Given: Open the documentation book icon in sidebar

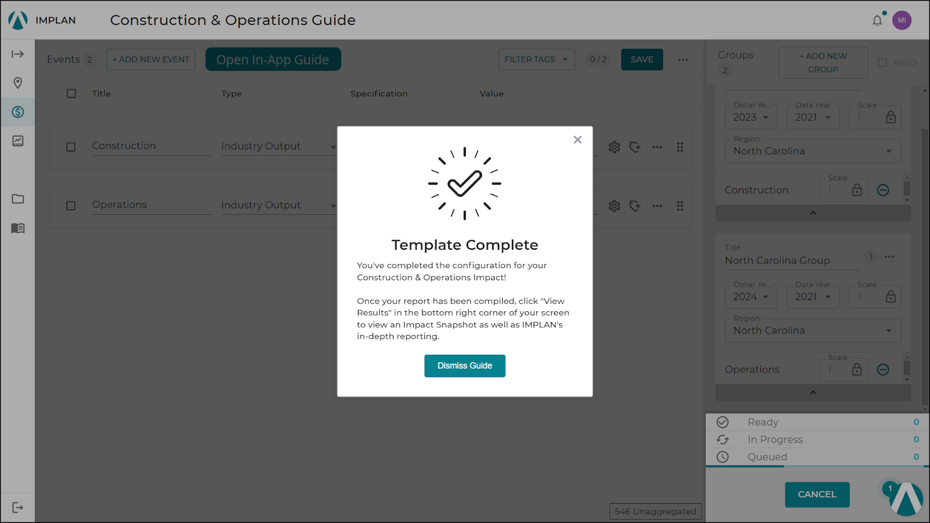Looking at the screenshot, I should tap(17, 228).
